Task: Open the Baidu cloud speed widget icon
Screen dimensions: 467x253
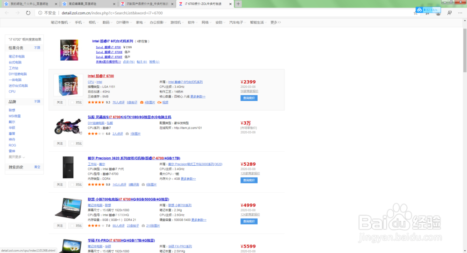Action: 419,10
